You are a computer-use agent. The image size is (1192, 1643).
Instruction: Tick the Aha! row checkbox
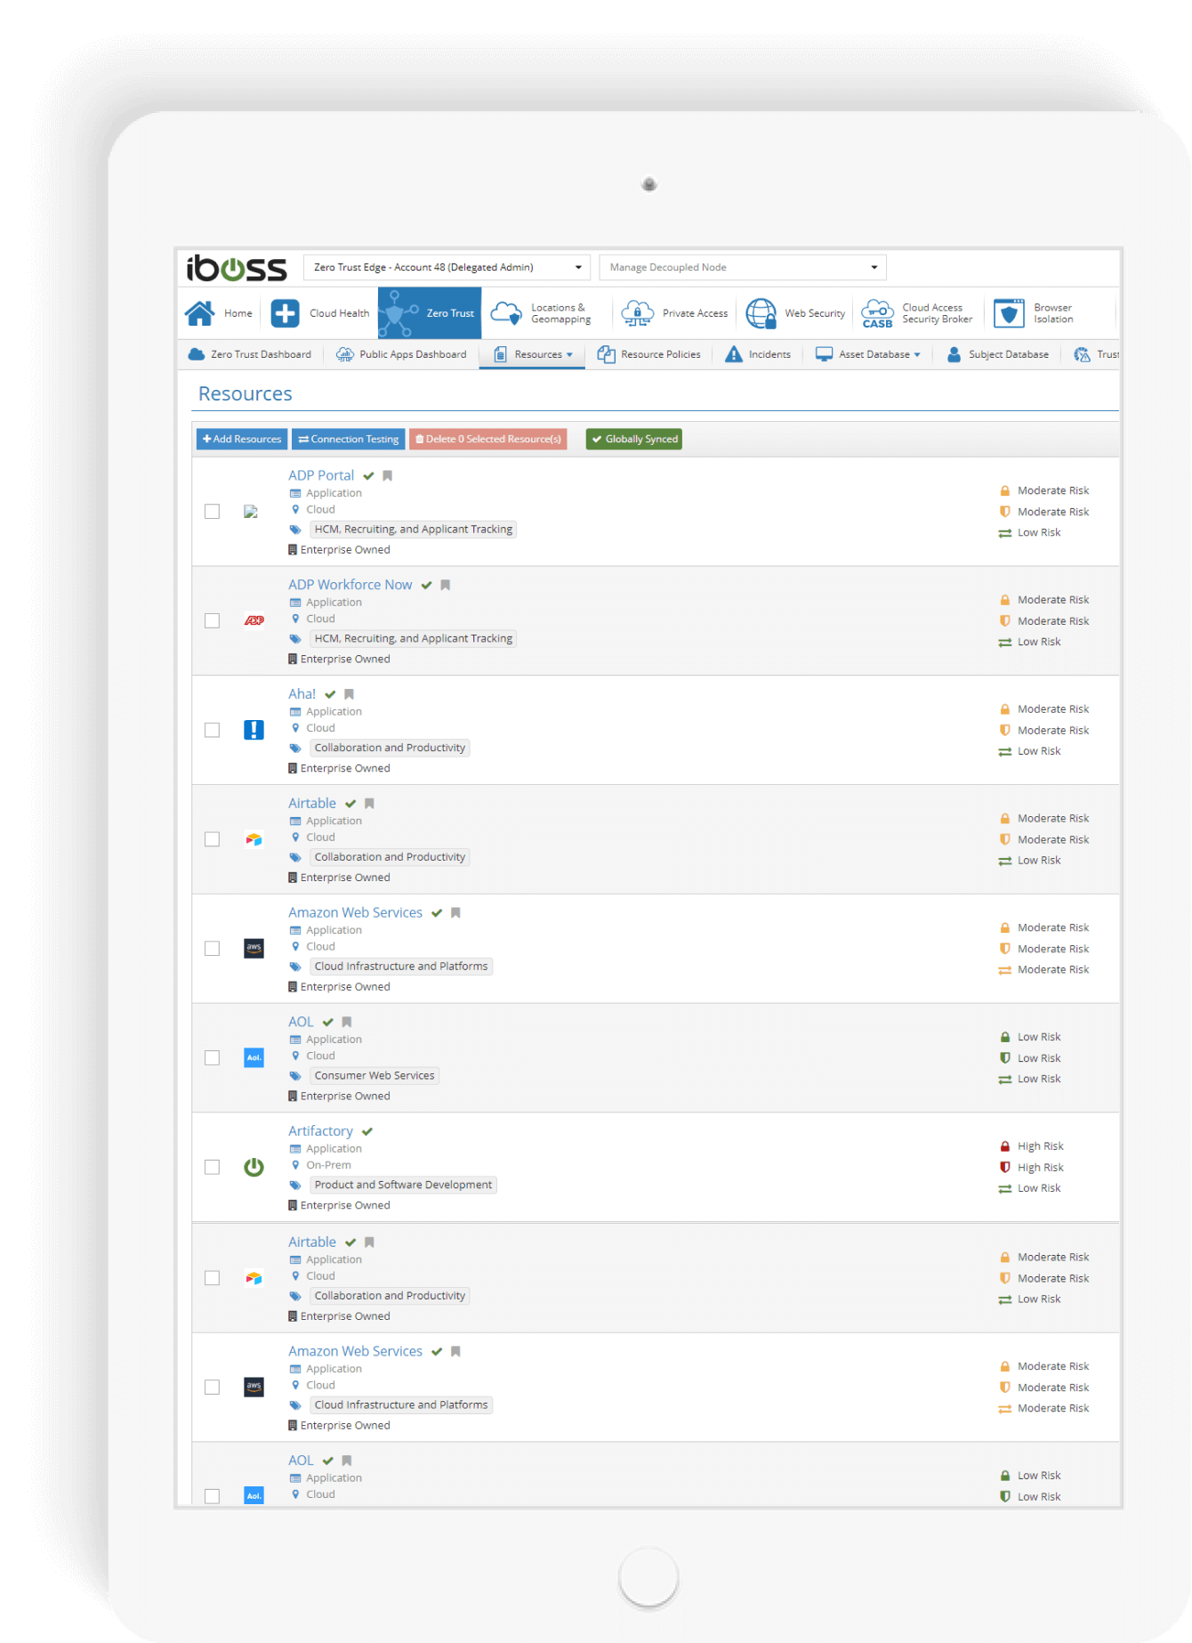212,730
